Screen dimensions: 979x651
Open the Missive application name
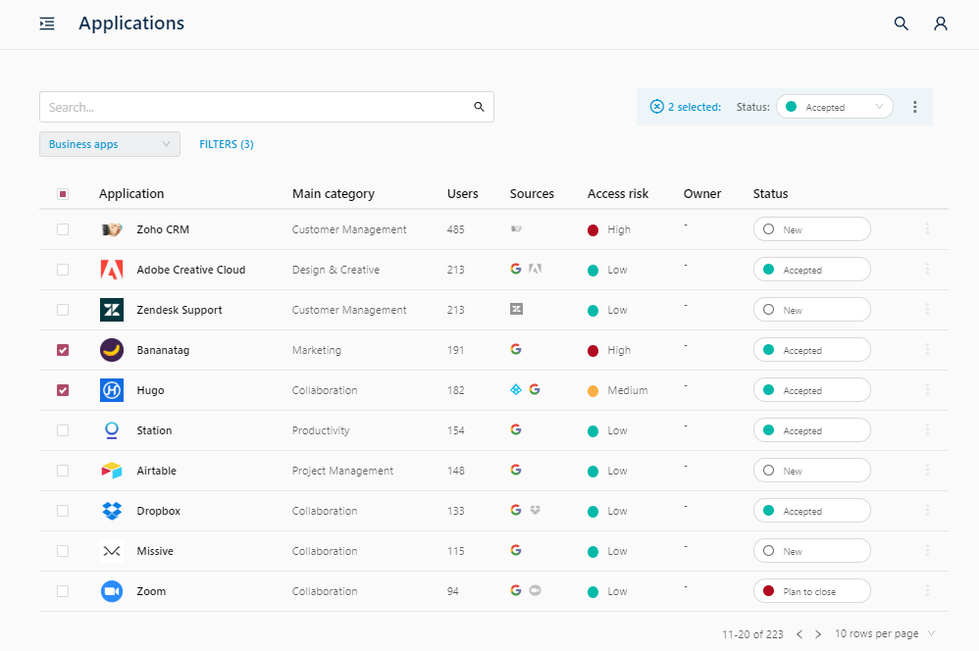pyautogui.click(x=155, y=551)
